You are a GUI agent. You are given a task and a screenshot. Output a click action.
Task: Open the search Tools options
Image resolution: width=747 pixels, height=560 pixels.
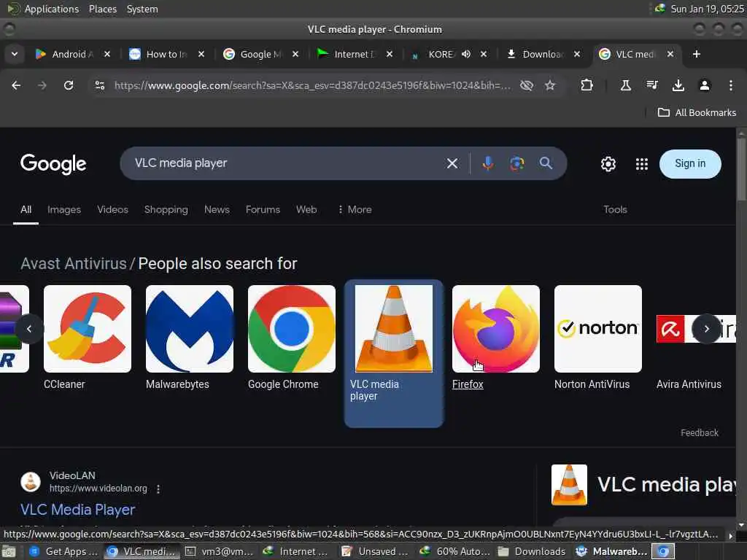click(x=615, y=209)
